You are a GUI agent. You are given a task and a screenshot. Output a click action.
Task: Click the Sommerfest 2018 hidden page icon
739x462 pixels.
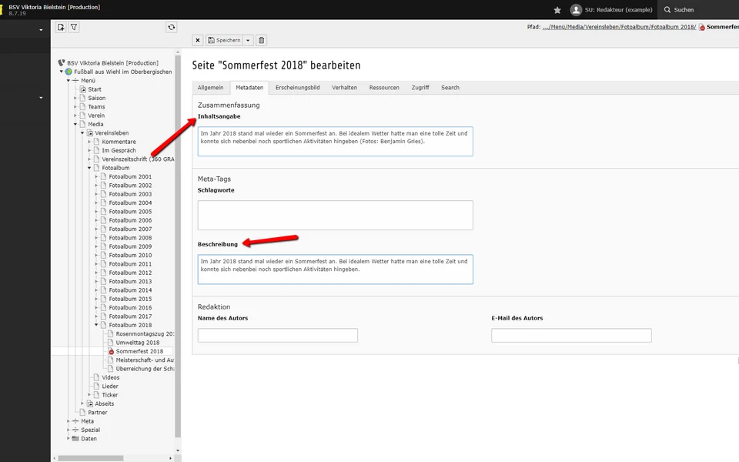pos(111,351)
